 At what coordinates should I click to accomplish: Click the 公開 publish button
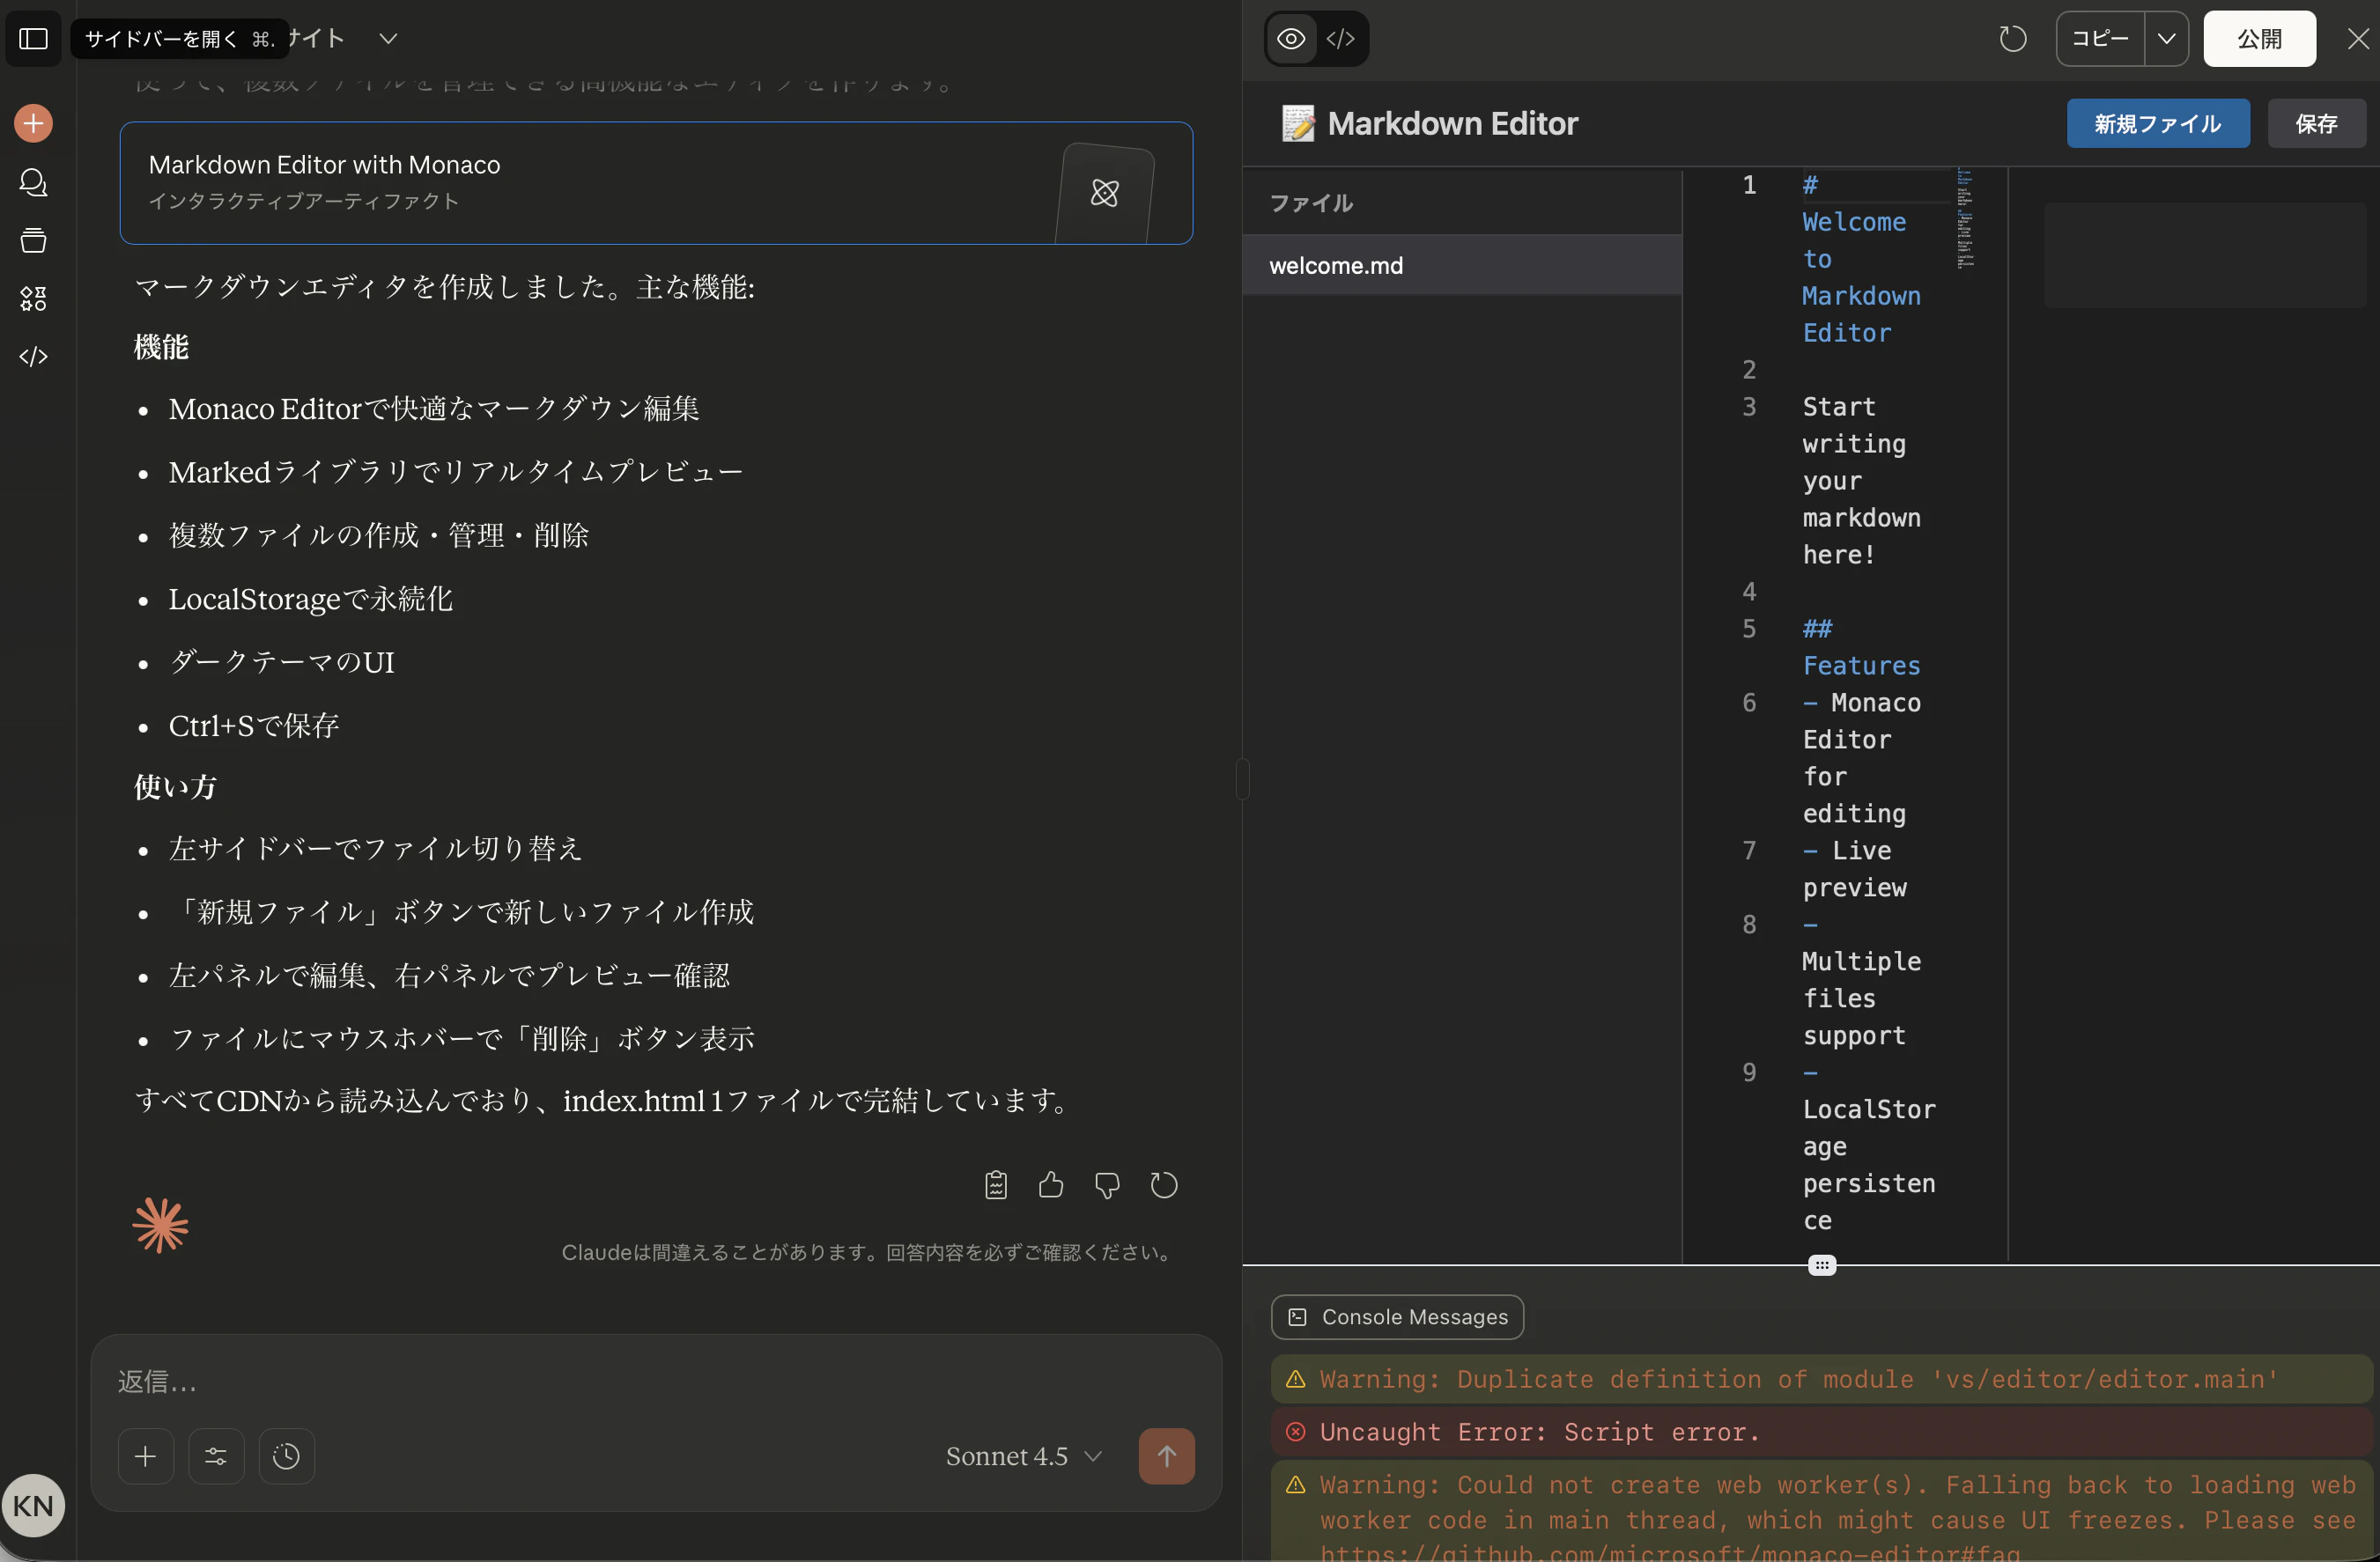click(2259, 39)
